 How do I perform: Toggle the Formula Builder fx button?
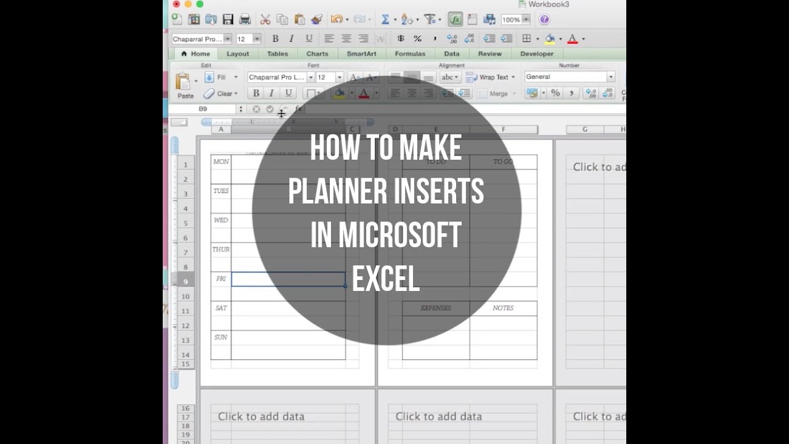pos(455,20)
